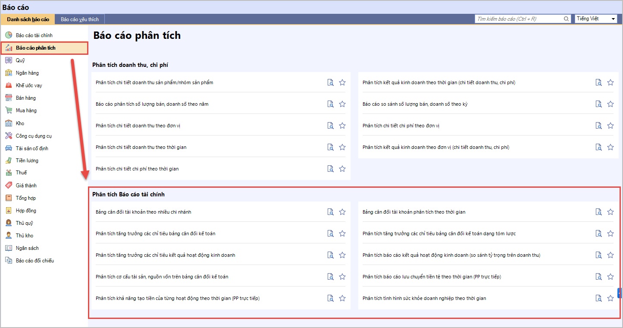Favorite Phân tích khả năng tạo tiền report
623x328 pixels.
tap(342, 298)
